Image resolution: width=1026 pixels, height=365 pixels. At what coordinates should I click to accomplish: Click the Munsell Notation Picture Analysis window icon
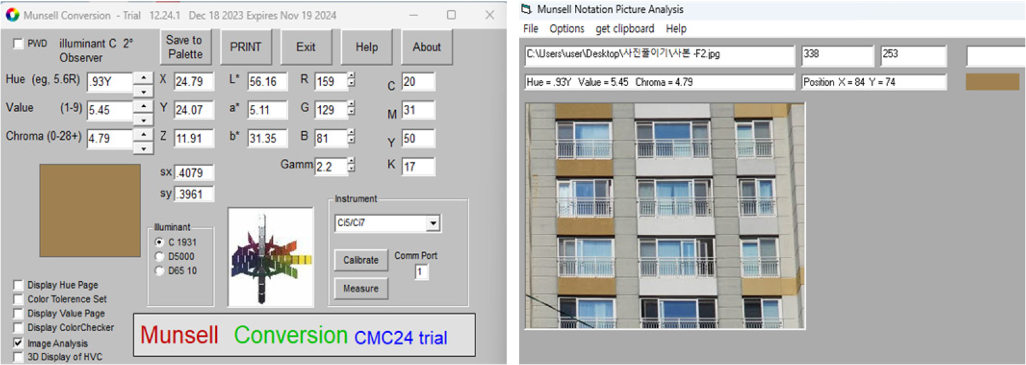point(527,9)
